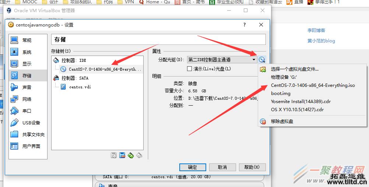Open the 首页 - 简书 bookmark
369x187 pixels.
point(190,2)
